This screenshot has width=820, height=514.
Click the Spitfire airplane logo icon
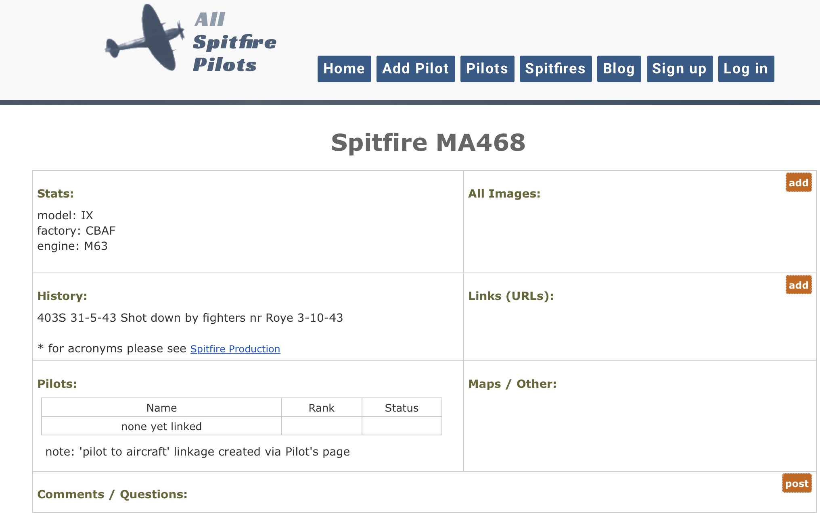point(145,38)
